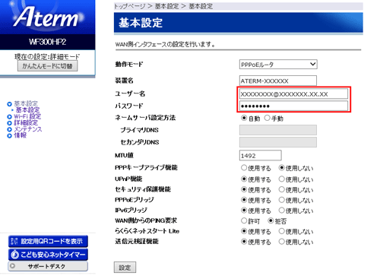Set IPv6ブリッジ to 使用しない
Image resolution: width=380 pixels, height=279 pixels.
281,211
